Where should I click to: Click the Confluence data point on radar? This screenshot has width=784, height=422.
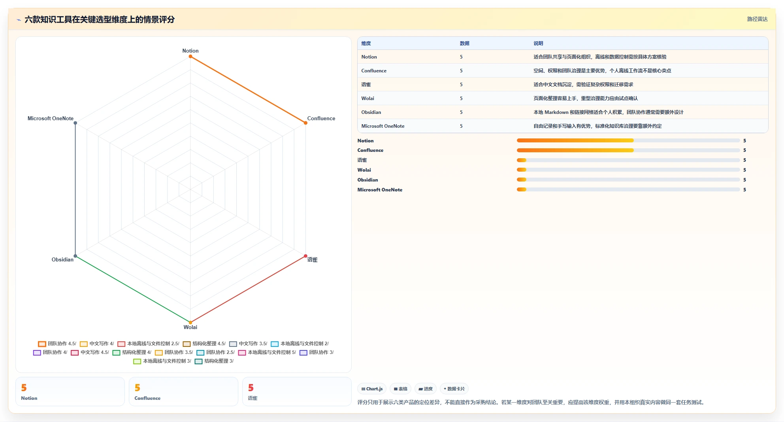click(305, 123)
